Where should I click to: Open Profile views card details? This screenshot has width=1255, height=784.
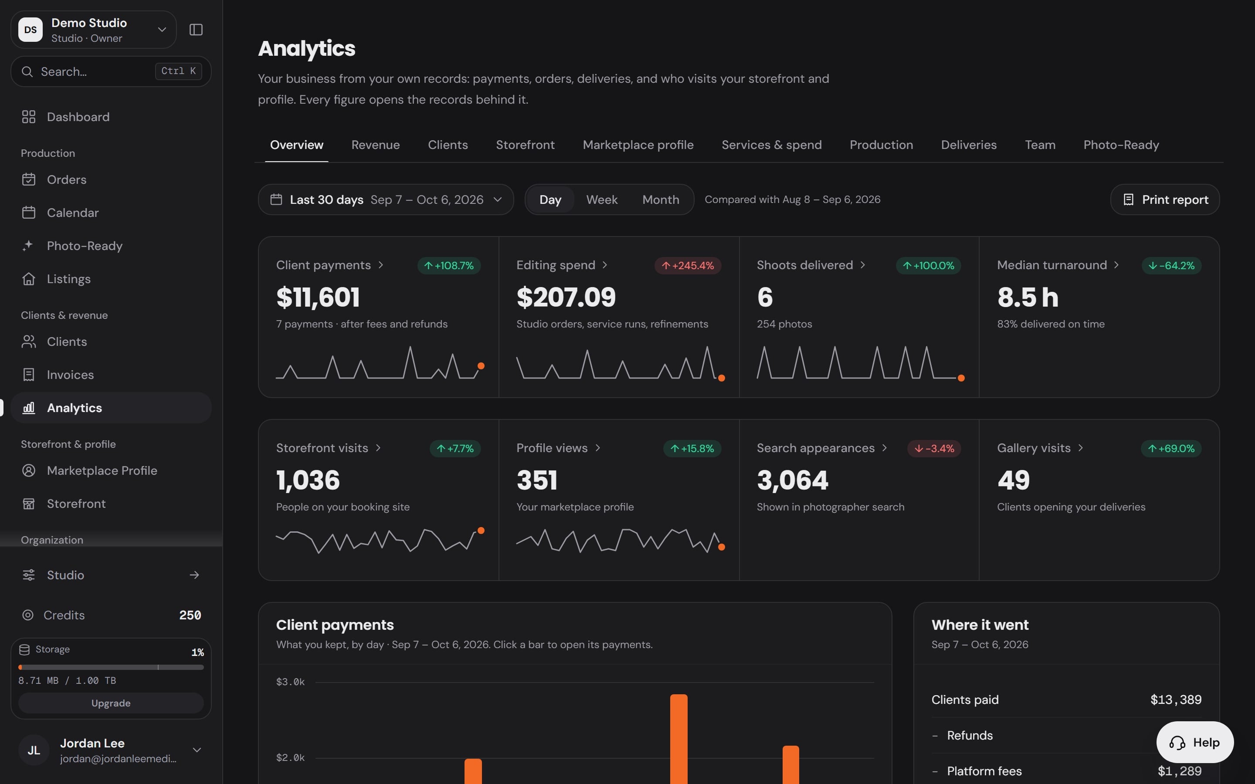(559, 448)
